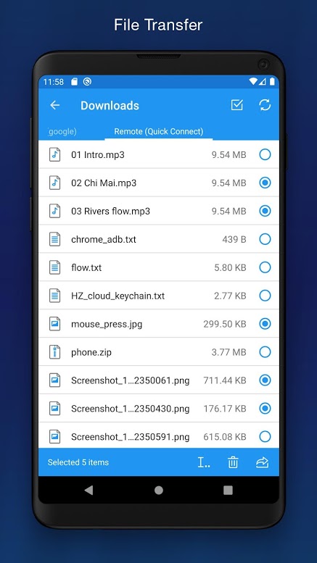Select radio button for 01 Intro.mp3

265,155
